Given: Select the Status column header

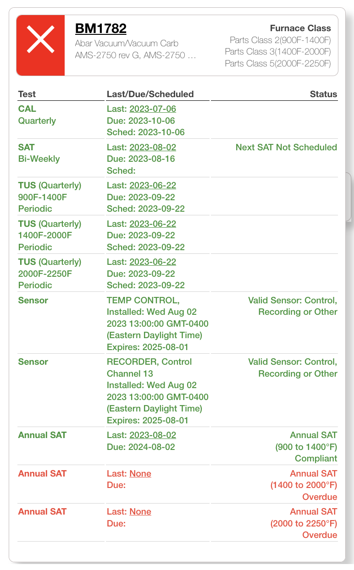Looking at the screenshot, I should coord(323,94).
